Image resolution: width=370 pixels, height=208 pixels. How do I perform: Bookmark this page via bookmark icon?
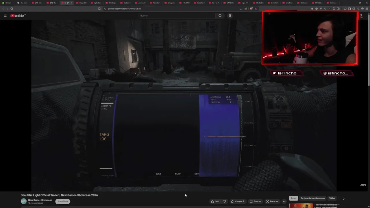click(99, 9)
